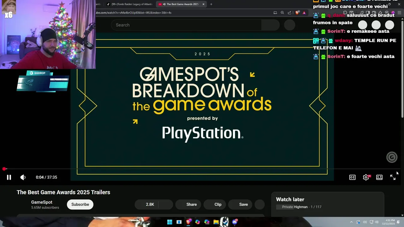Pause the YouTube video
Image resolution: width=404 pixels, height=227 pixels.
pyautogui.click(x=9, y=178)
